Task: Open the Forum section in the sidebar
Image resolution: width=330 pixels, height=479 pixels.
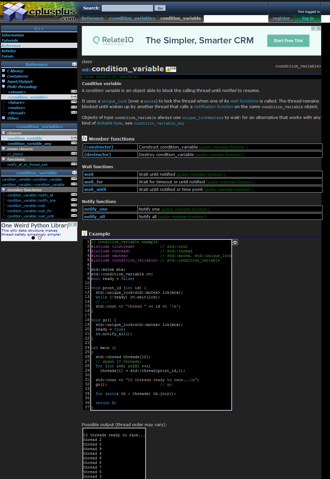Action: click(x=7, y=56)
